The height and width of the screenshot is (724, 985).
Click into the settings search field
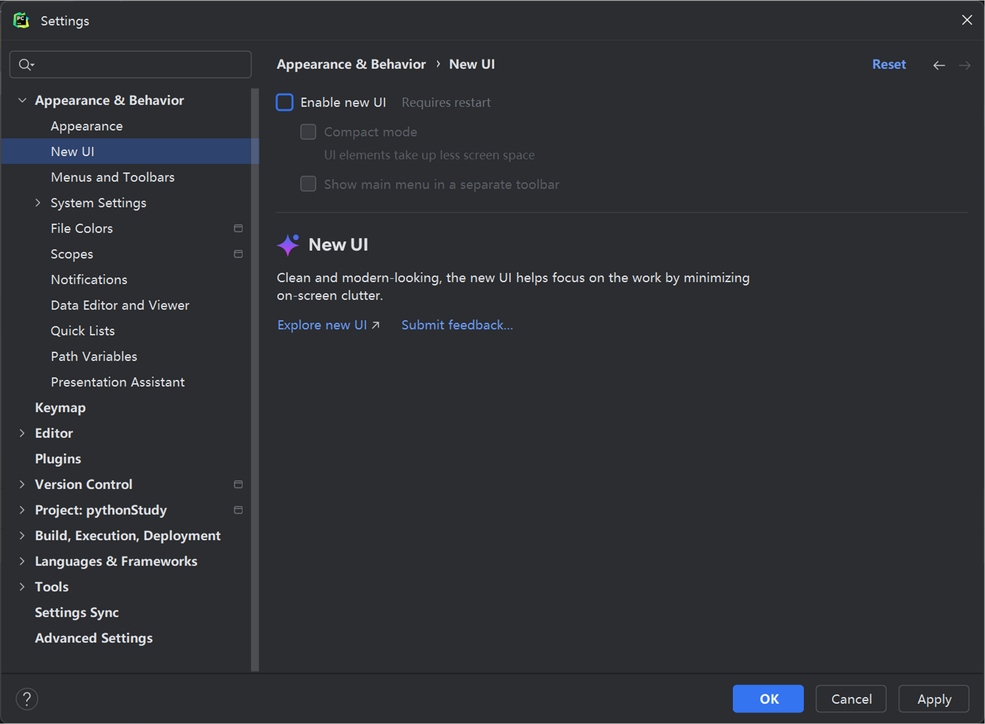click(x=140, y=65)
